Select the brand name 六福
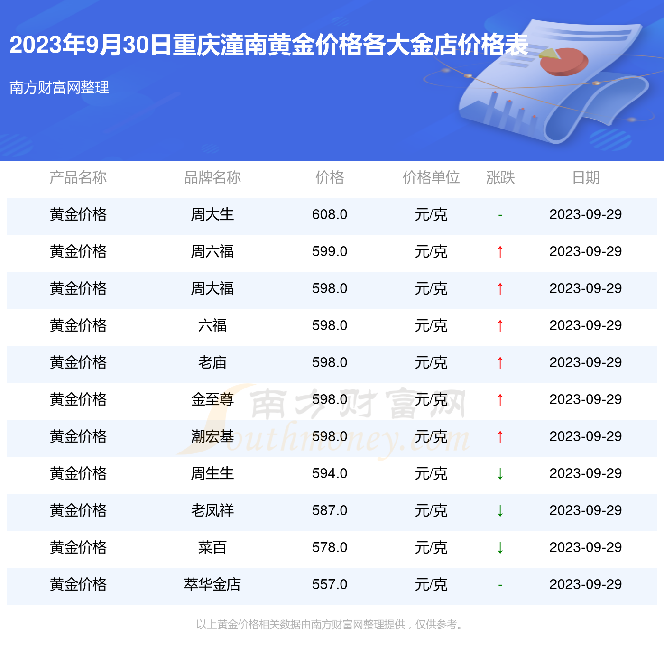 212,325
